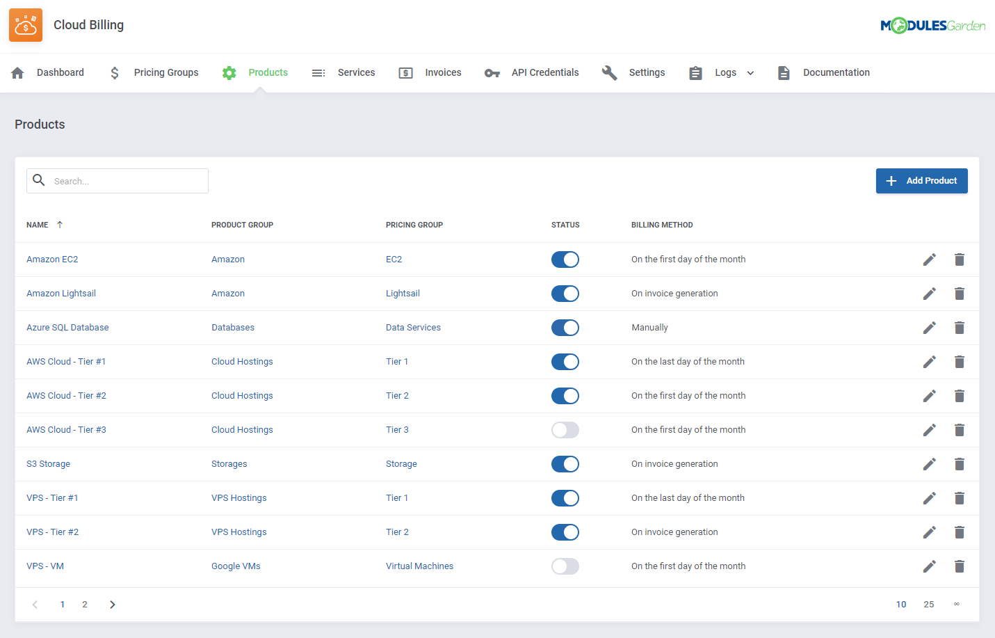Screen dimensions: 995x638
Task: Click the Settings wrench icon
Action: coord(610,72)
